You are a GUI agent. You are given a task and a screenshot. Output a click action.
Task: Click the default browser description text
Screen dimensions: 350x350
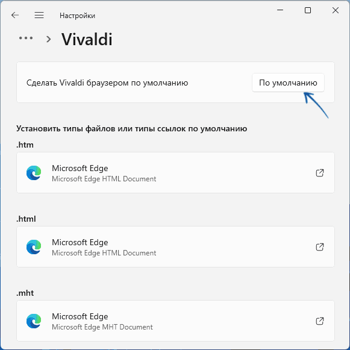107,83
